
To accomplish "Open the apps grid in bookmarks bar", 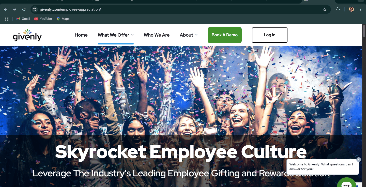I will coord(7,19).
